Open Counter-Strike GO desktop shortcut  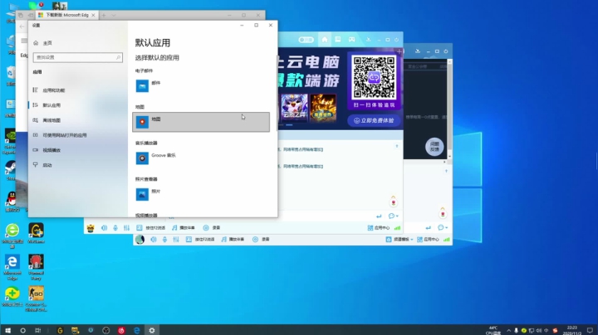tap(36, 299)
